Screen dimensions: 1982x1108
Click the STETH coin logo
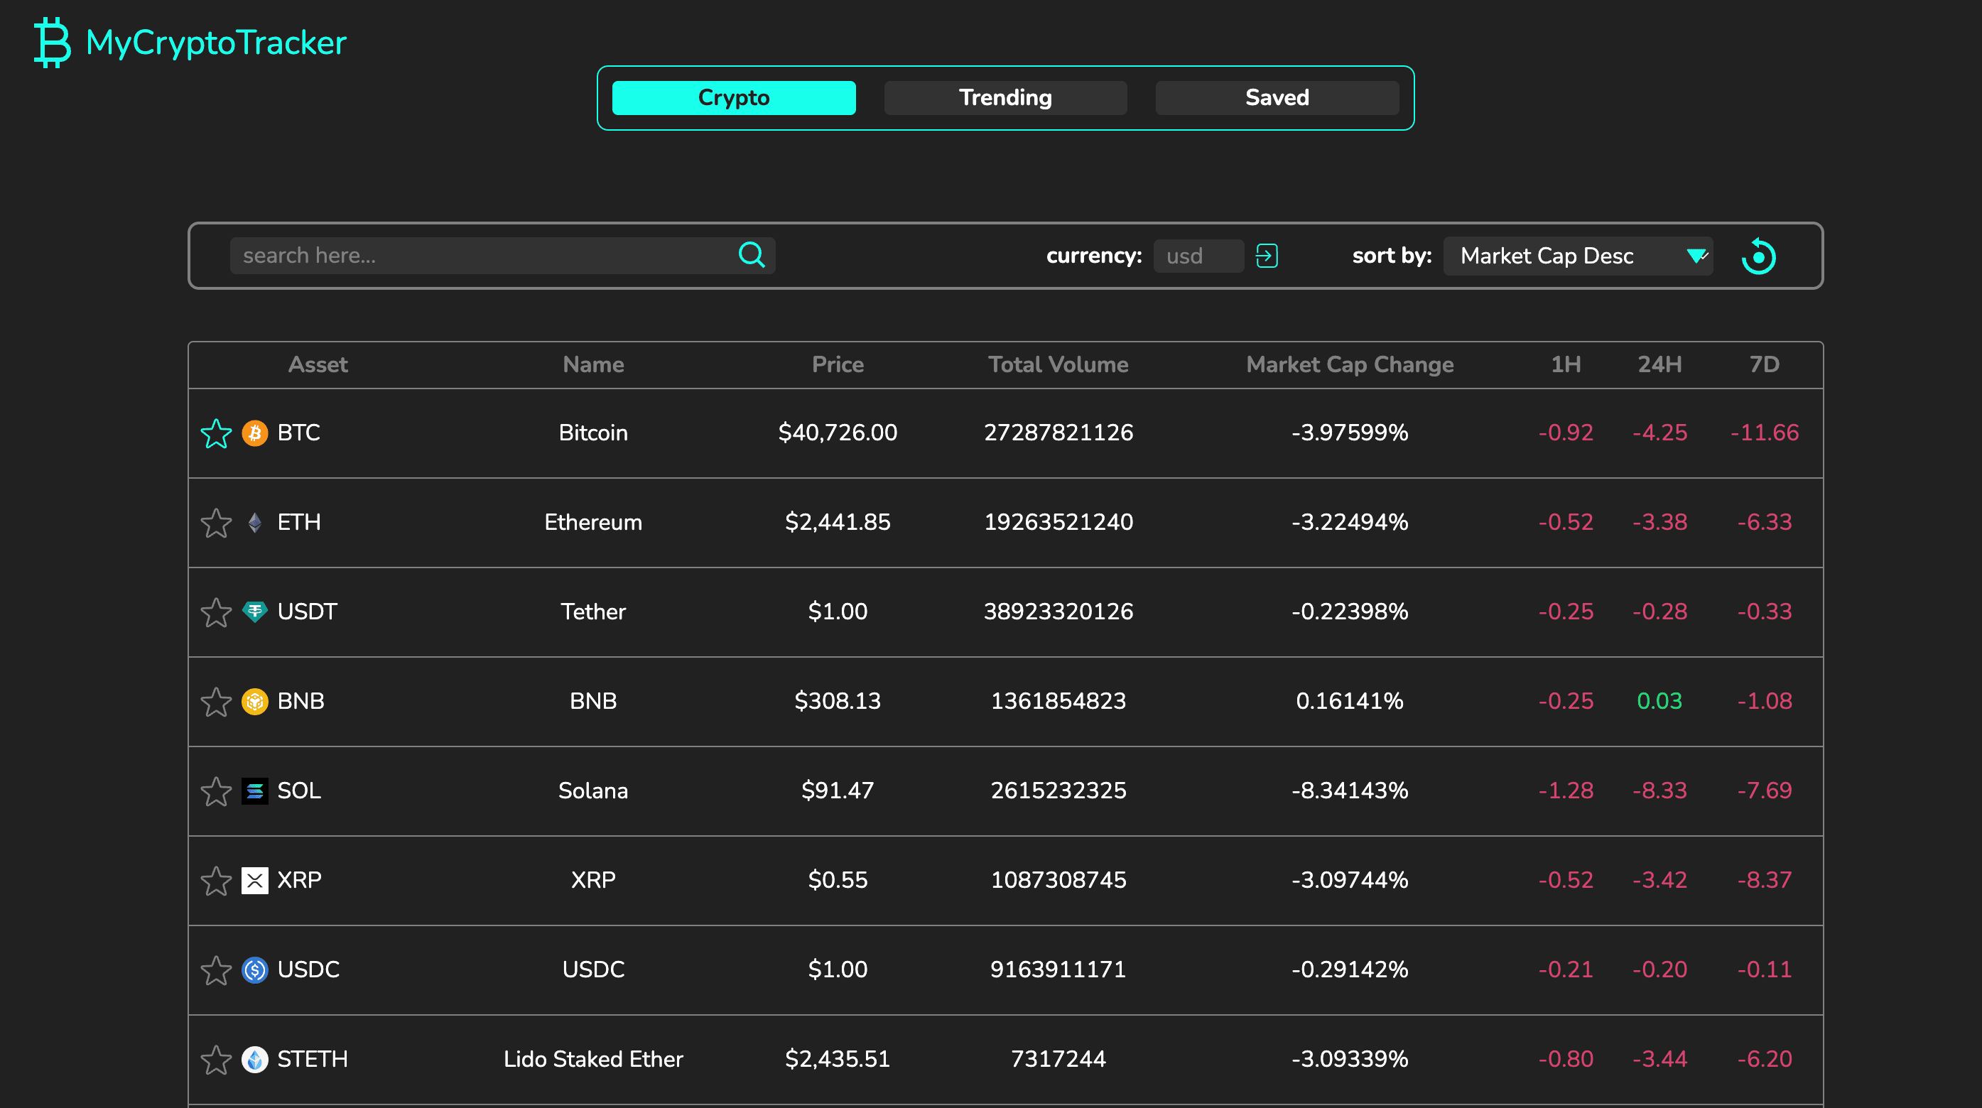click(254, 1060)
